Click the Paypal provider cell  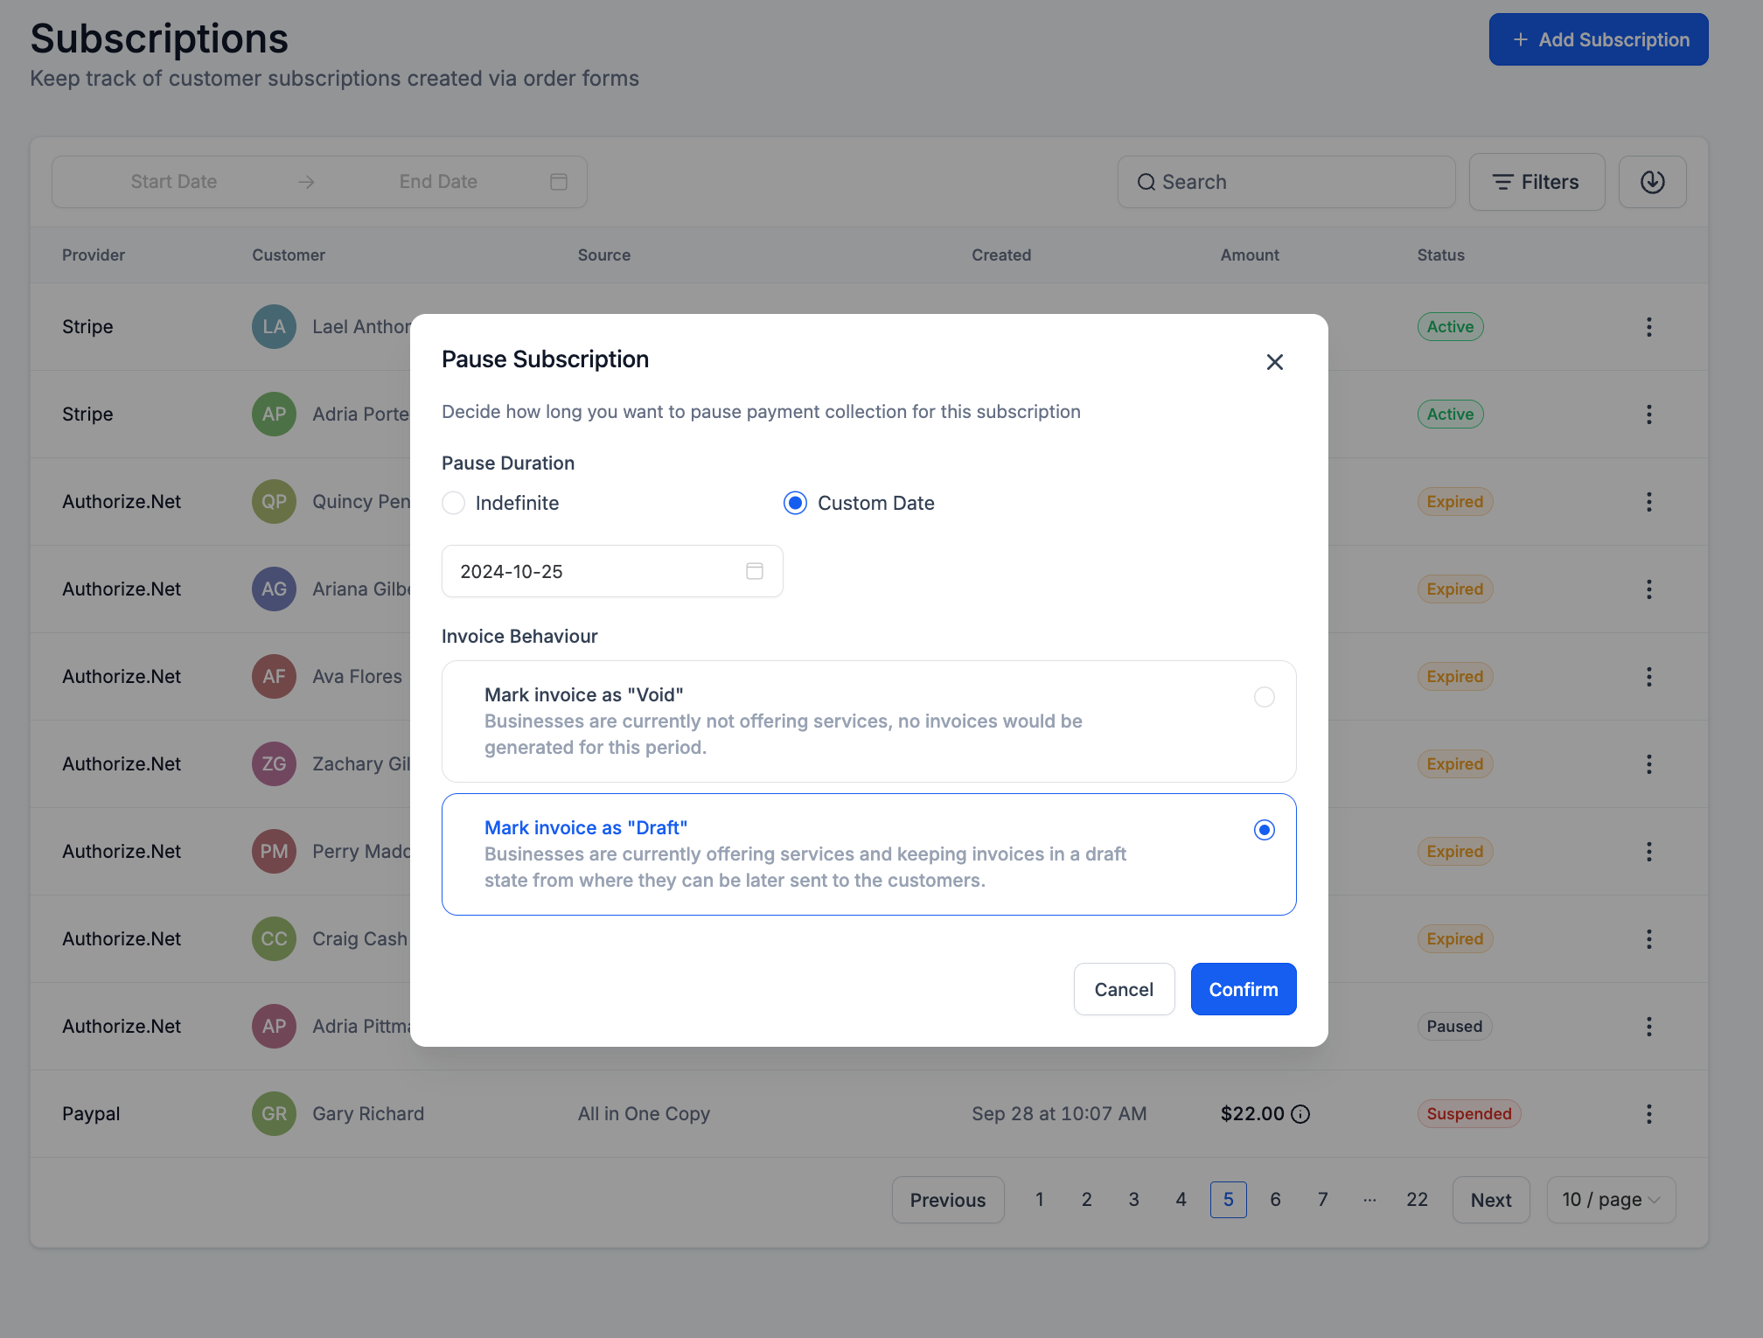[x=91, y=1114]
